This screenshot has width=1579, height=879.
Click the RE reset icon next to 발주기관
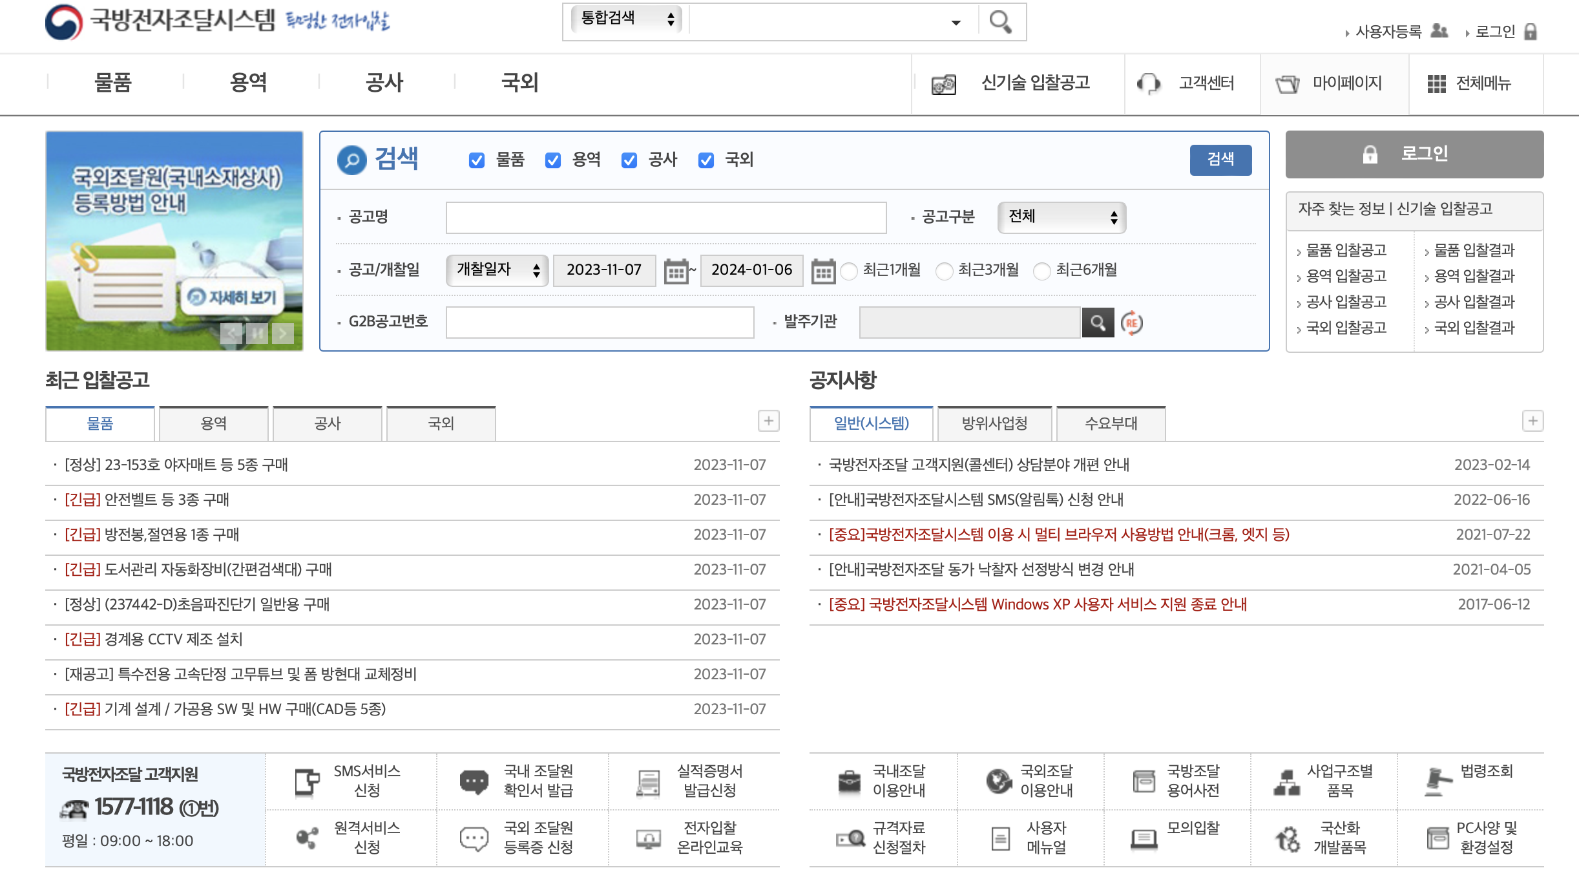(x=1133, y=323)
